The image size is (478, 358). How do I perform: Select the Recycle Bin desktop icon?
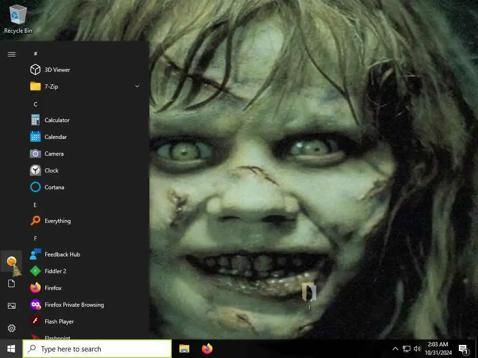(18, 18)
